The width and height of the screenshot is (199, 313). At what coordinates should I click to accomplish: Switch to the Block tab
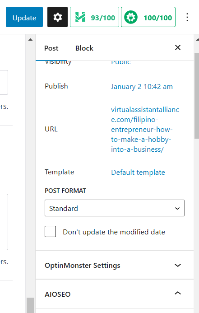84,48
